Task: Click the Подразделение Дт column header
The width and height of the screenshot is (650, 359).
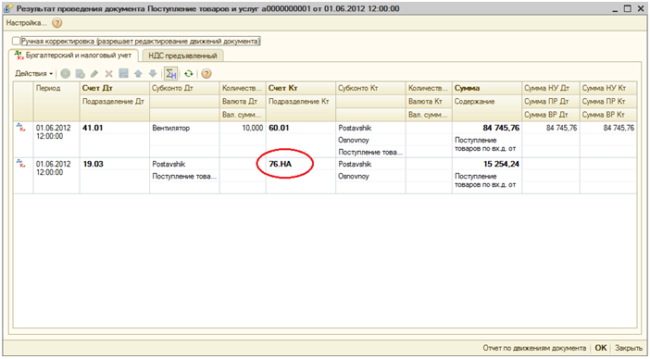Action: [x=115, y=107]
